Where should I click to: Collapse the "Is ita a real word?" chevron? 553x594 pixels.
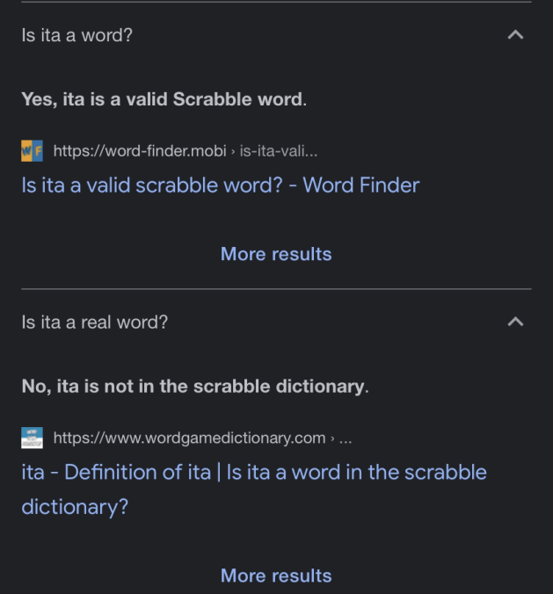coord(516,322)
